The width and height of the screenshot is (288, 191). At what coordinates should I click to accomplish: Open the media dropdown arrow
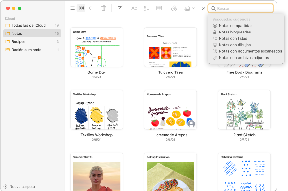(193, 8)
